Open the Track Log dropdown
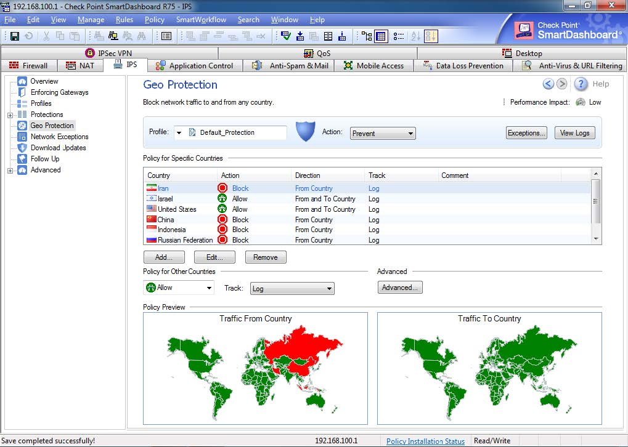 point(292,289)
